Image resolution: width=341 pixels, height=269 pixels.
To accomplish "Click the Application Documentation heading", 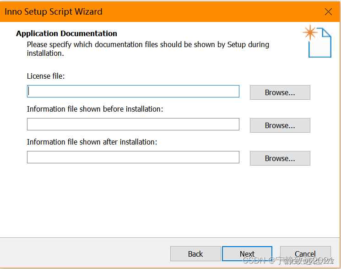I will click(66, 33).
